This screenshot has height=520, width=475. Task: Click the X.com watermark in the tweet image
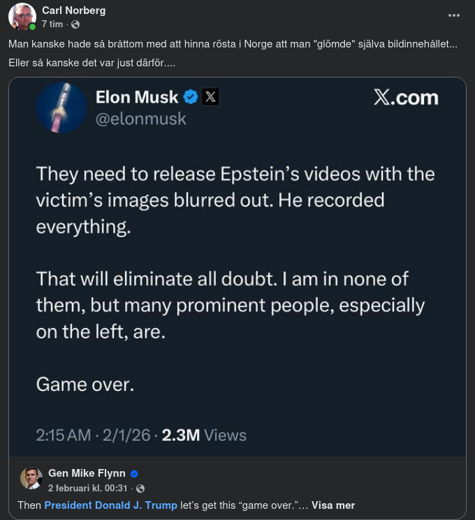tap(406, 97)
